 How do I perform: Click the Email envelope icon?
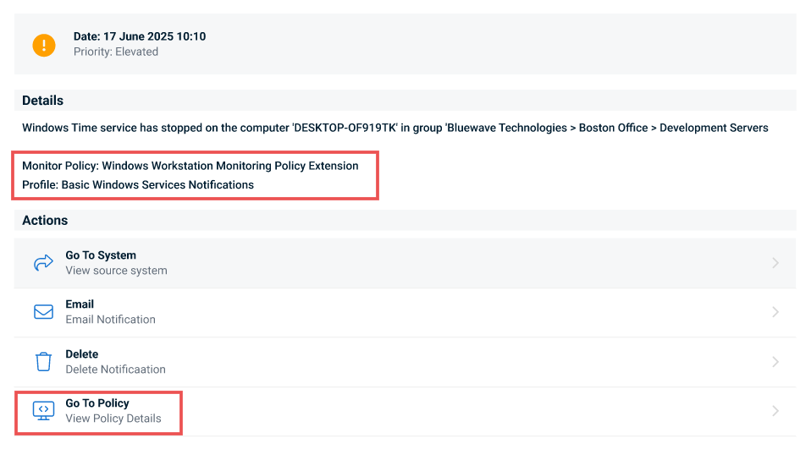(43, 312)
